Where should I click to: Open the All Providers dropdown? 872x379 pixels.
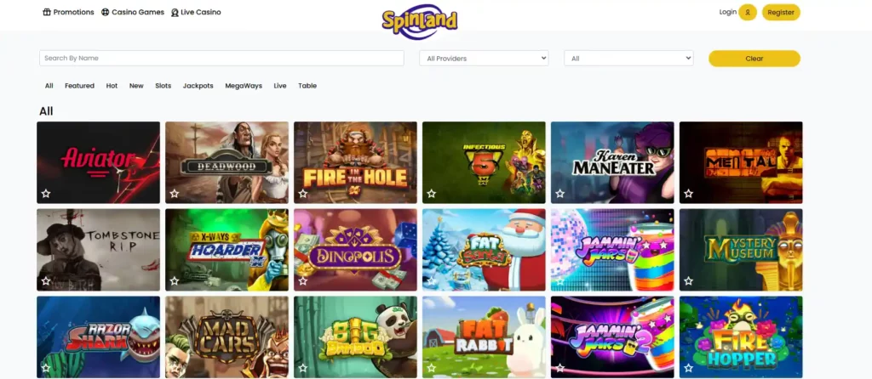[x=484, y=59]
